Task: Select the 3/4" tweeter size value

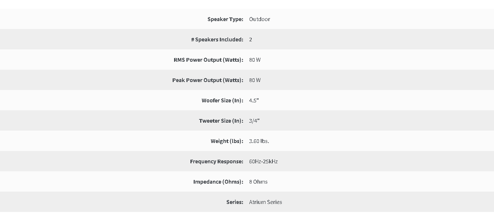Action: click(x=254, y=121)
